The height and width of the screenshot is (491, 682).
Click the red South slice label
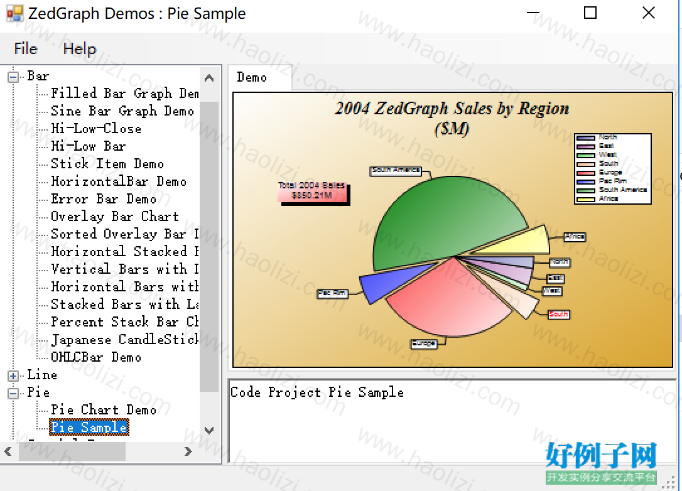[558, 315]
